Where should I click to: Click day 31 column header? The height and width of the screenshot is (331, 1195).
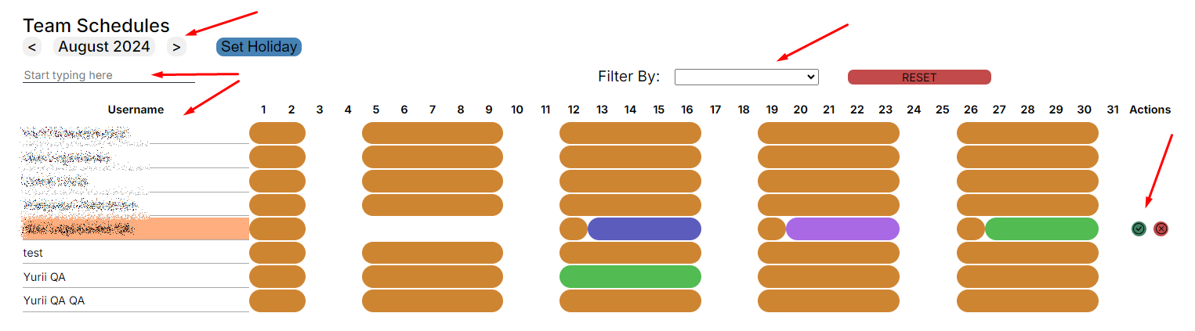point(1113,110)
